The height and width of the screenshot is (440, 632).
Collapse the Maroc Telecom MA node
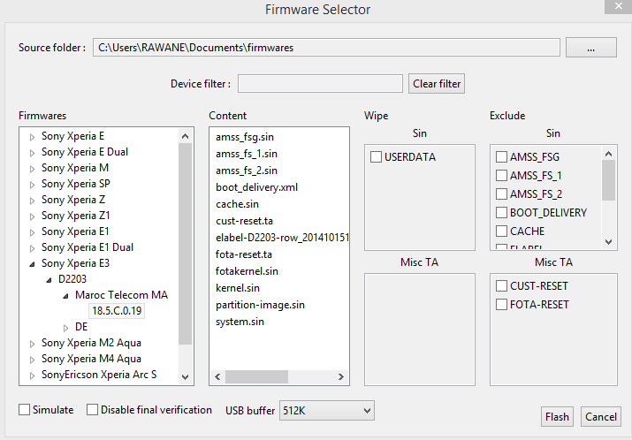(x=65, y=296)
